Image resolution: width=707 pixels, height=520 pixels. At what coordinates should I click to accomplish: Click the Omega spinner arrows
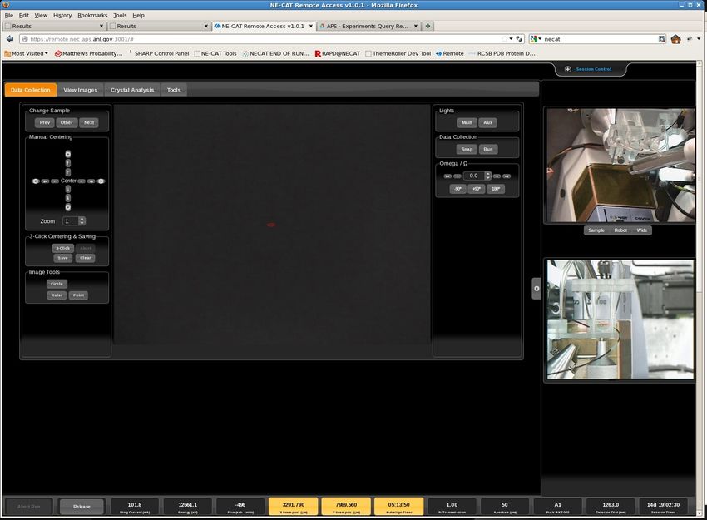click(488, 176)
